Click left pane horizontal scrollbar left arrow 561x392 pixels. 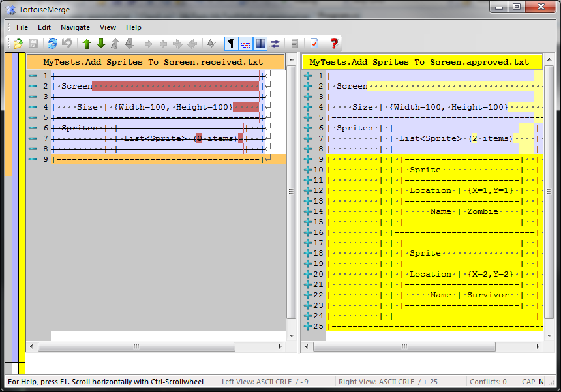click(x=31, y=346)
